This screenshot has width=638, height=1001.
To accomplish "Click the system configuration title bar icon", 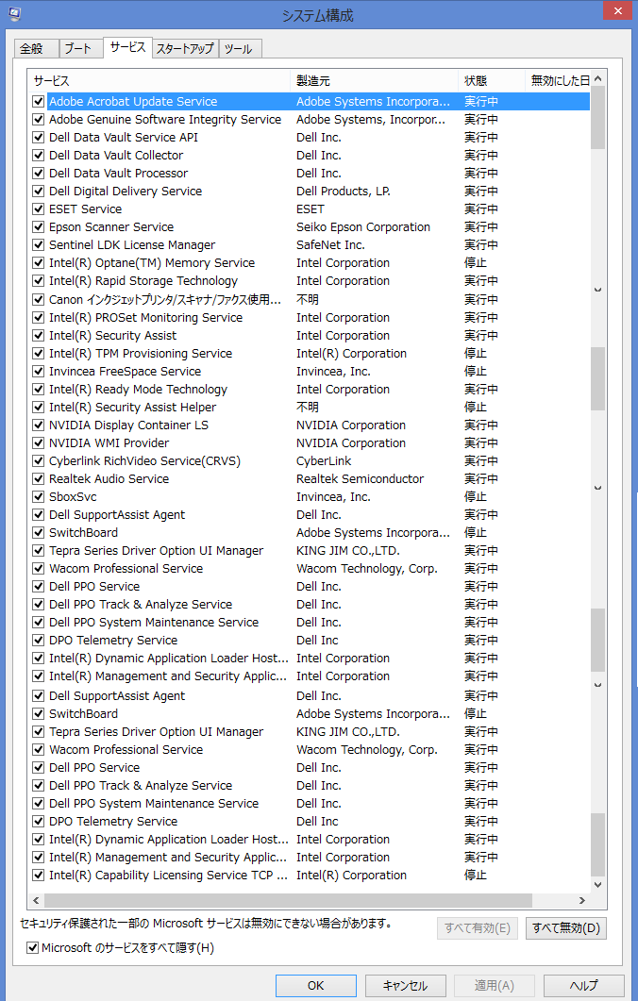I will coord(14,13).
